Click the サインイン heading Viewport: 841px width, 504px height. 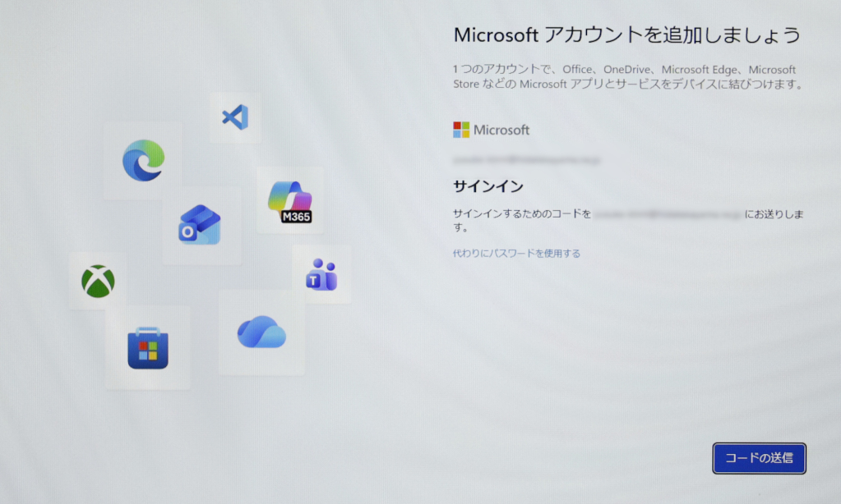pos(488,186)
